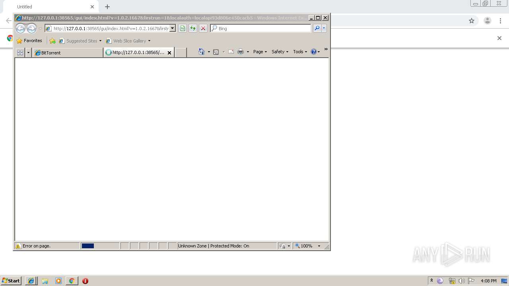
Task: Print page with printer icon
Action: coord(241,52)
